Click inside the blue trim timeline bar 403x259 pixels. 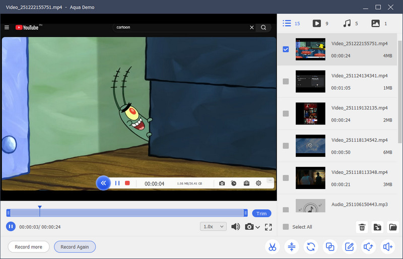(127, 213)
